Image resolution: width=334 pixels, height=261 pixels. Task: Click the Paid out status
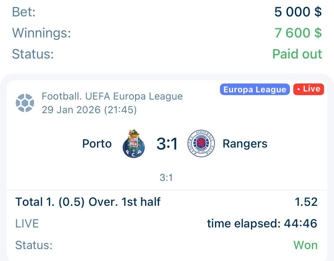(x=297, y=54)
